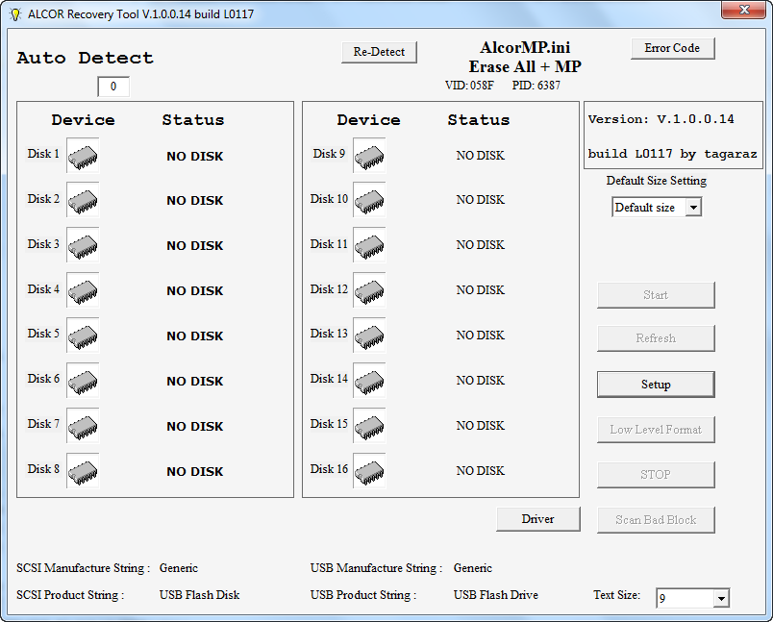
Task: Click the Disk 1 NO DISK status
Action: tap(195, 157)
